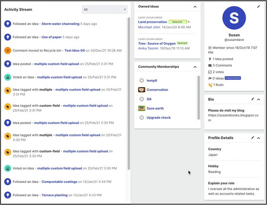Click the bulb icon beside Storm water channeling
The width and height of the screenshot is (267, 205).
click(x=8, y=24)
